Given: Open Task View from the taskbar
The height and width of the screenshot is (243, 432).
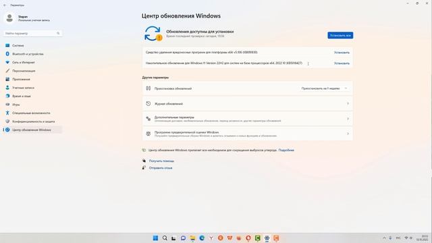Looking at the screenshot, I should click(x=173, y=238).
